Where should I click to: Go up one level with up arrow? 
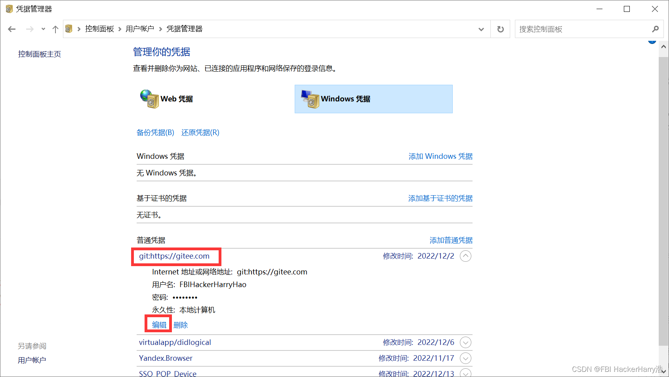55,29
